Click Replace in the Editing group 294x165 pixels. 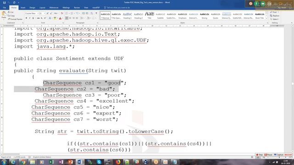(275, 16)
